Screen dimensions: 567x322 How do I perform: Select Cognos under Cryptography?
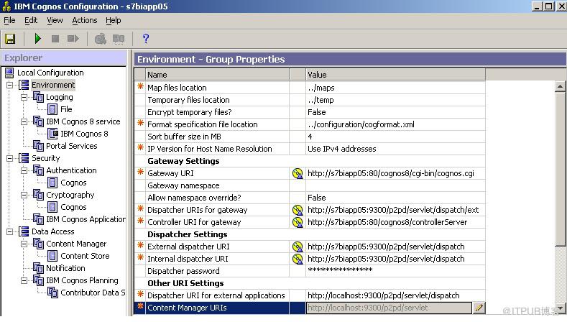click(73, 207)
